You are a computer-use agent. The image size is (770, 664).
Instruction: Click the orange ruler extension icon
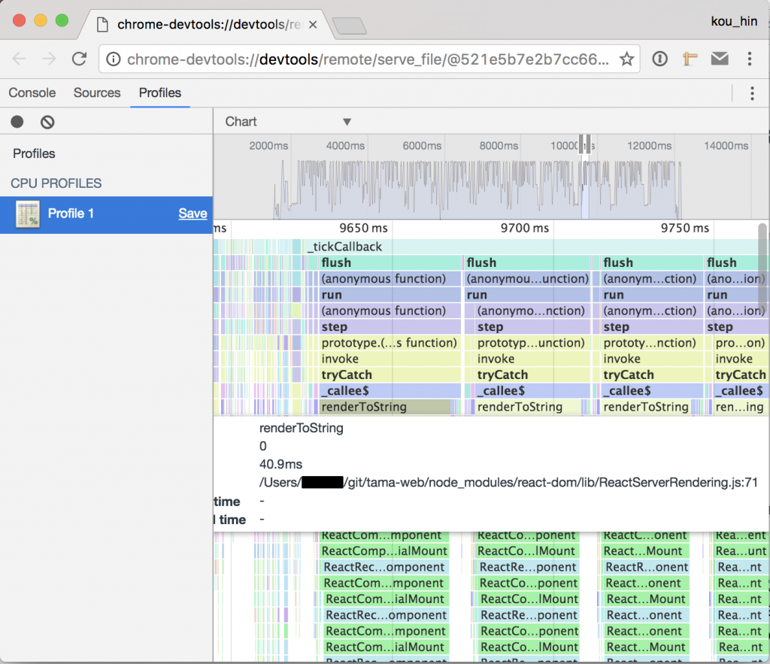coord(690,58)
